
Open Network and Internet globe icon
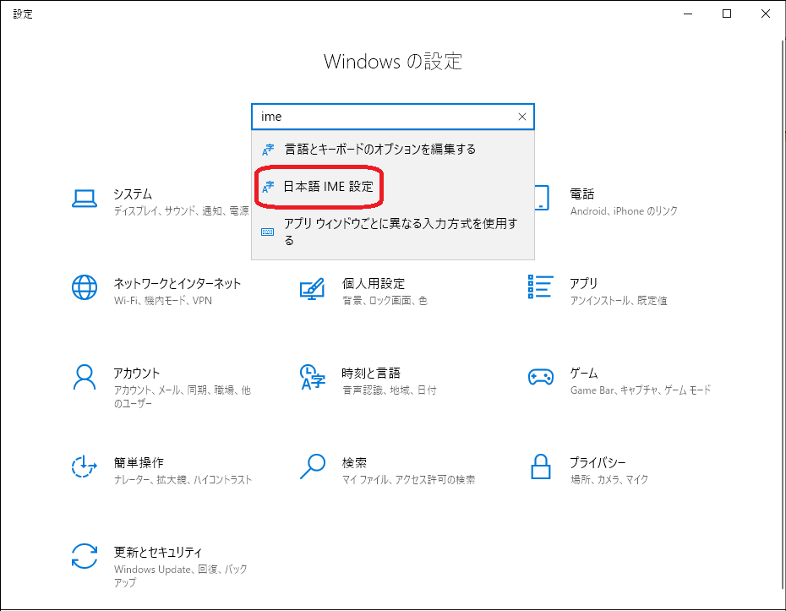click(x=85, y=288)
